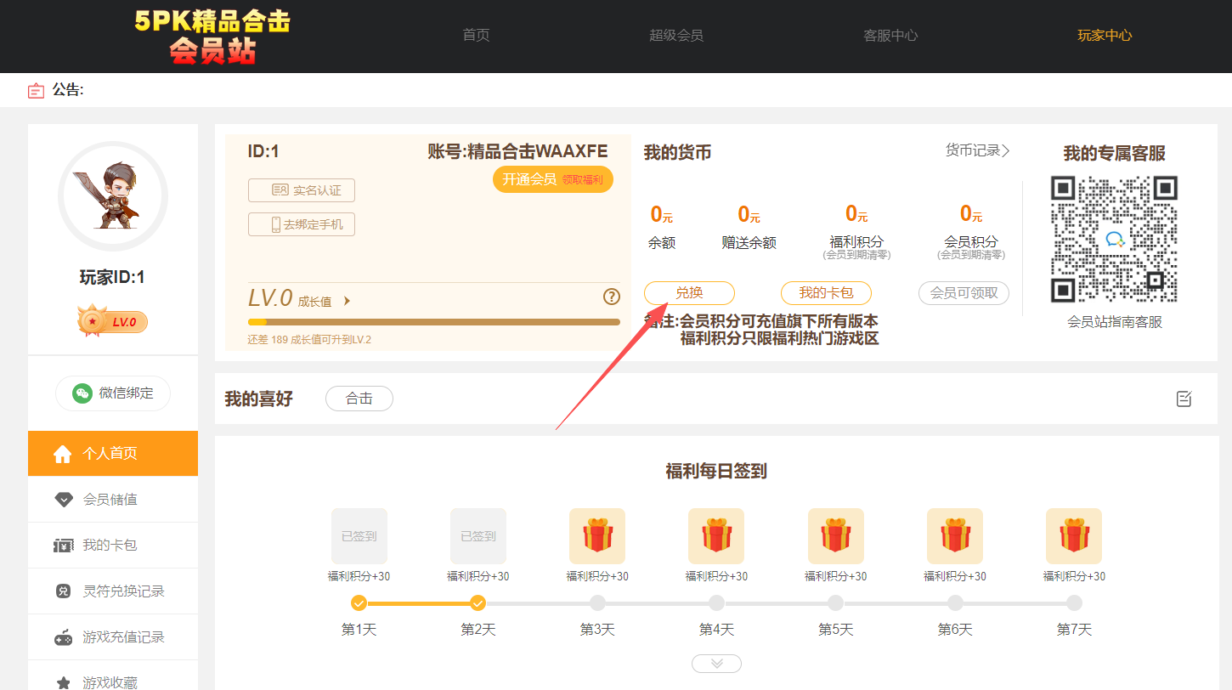Scan area: click the customer service QR code
This screenshot has width=1232, height=690.
point(1114,239)
